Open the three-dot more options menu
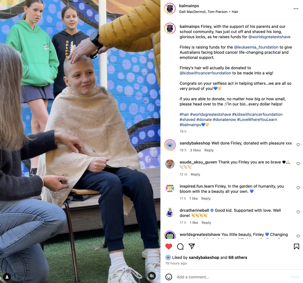Viewport: 303px width, 283px height. [296, 8]
